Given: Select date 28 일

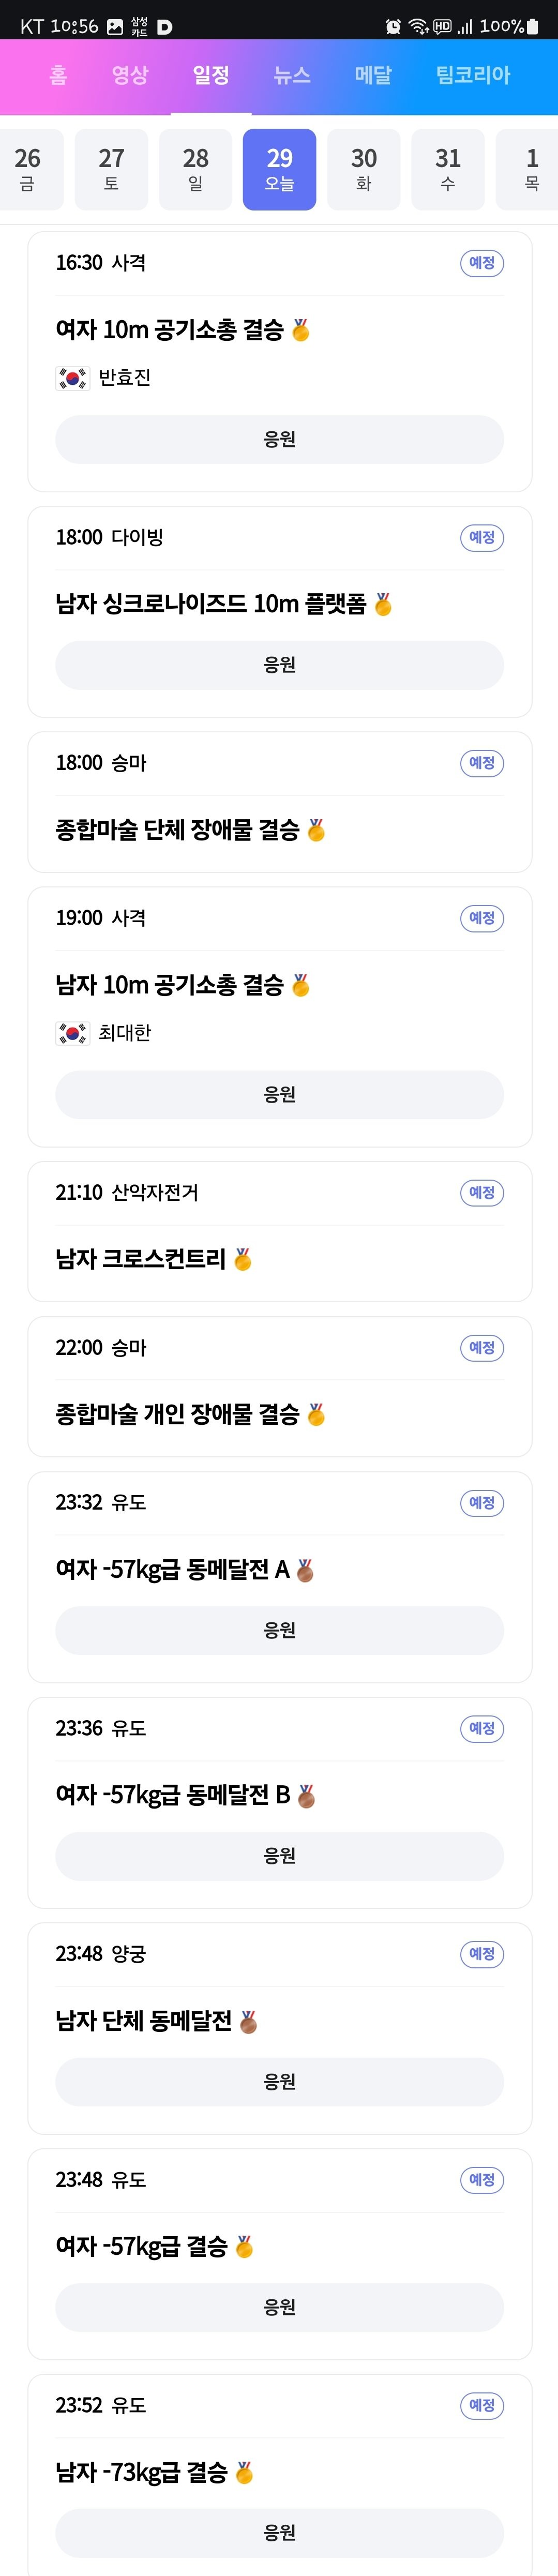Looking at the screenshot, I should click(196, 169).
